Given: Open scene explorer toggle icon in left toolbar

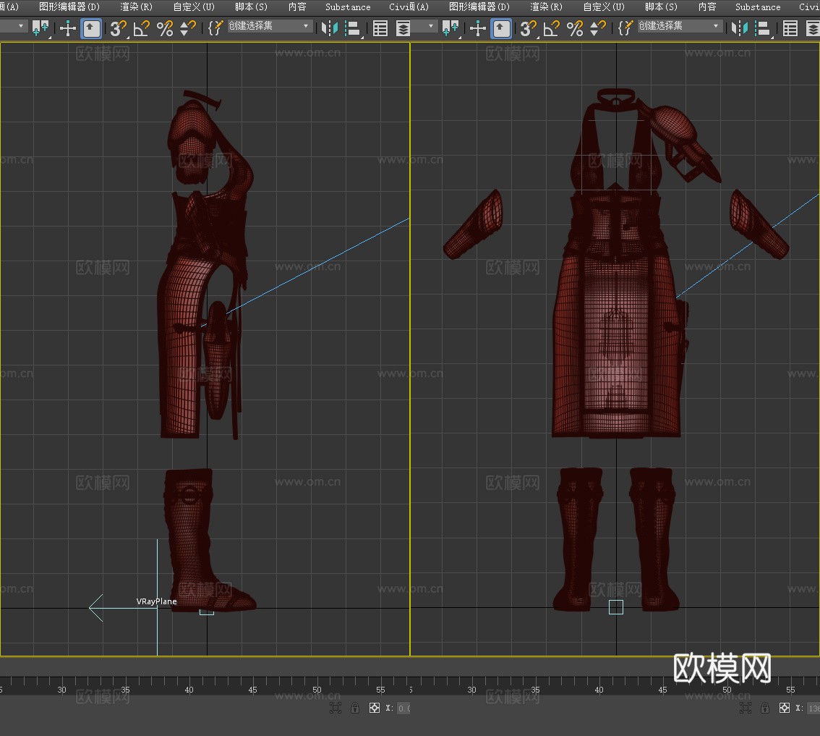Looking at the screenshot, I should (380, 28).
